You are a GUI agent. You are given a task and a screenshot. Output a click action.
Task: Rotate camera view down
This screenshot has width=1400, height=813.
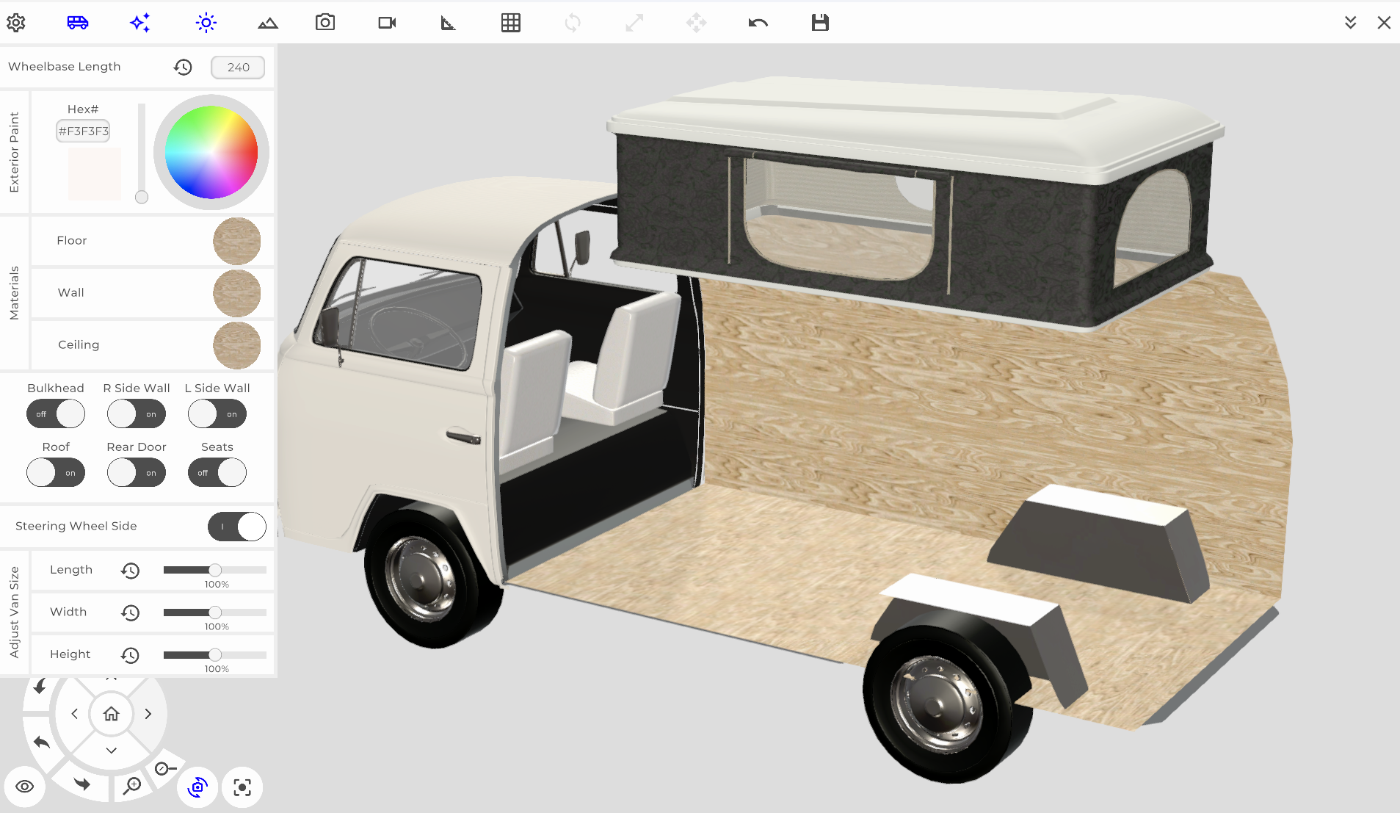(111, 751)
